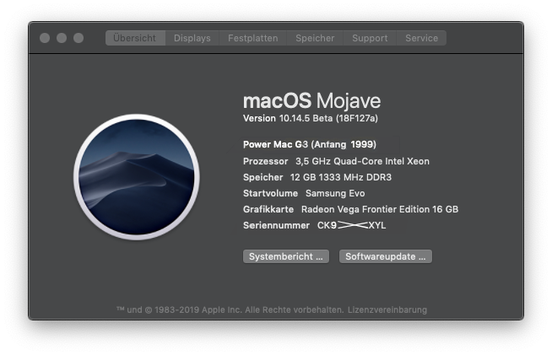The height and width of the screenshot is (355, 552).
Task: Click the Systembericht button
Action: (286, 256)
